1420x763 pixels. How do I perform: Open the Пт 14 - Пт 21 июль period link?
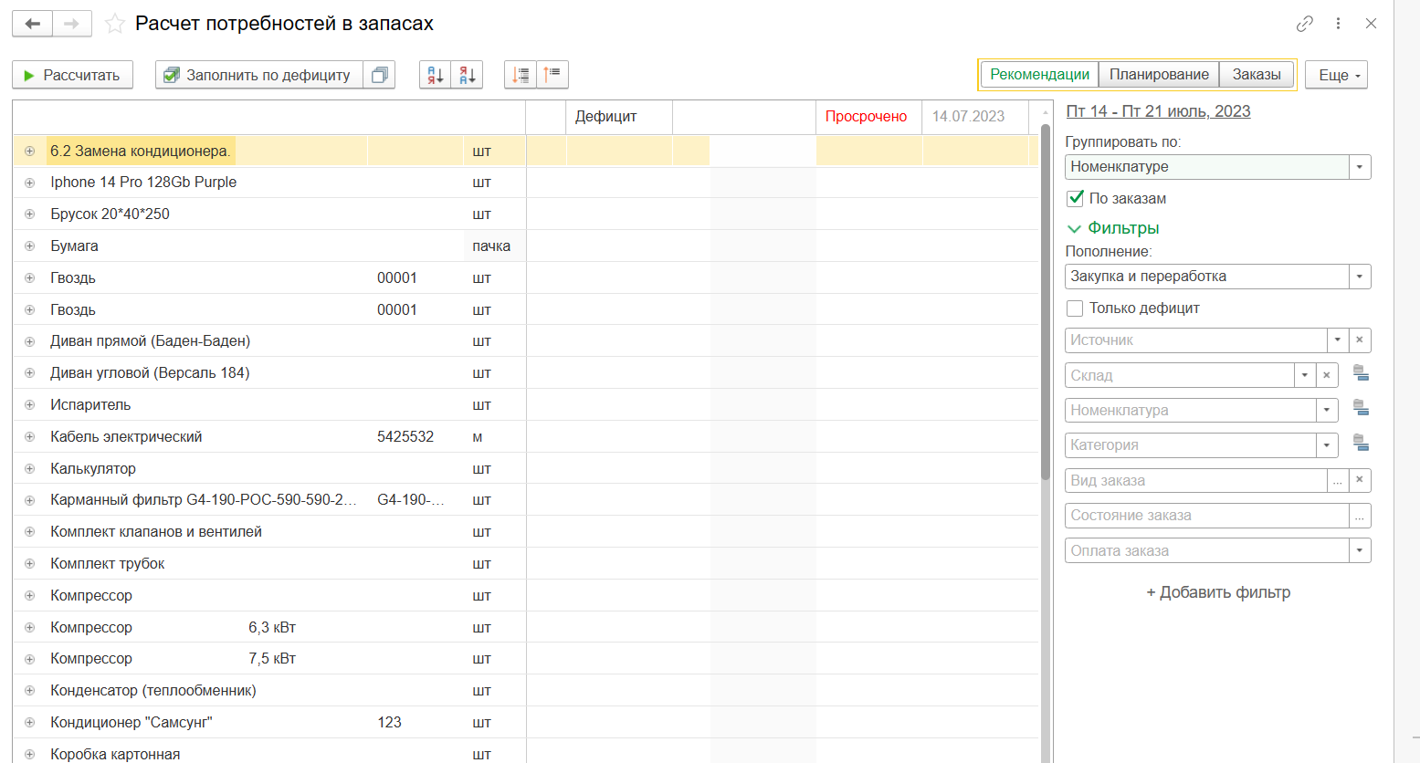click(1158, 111)
